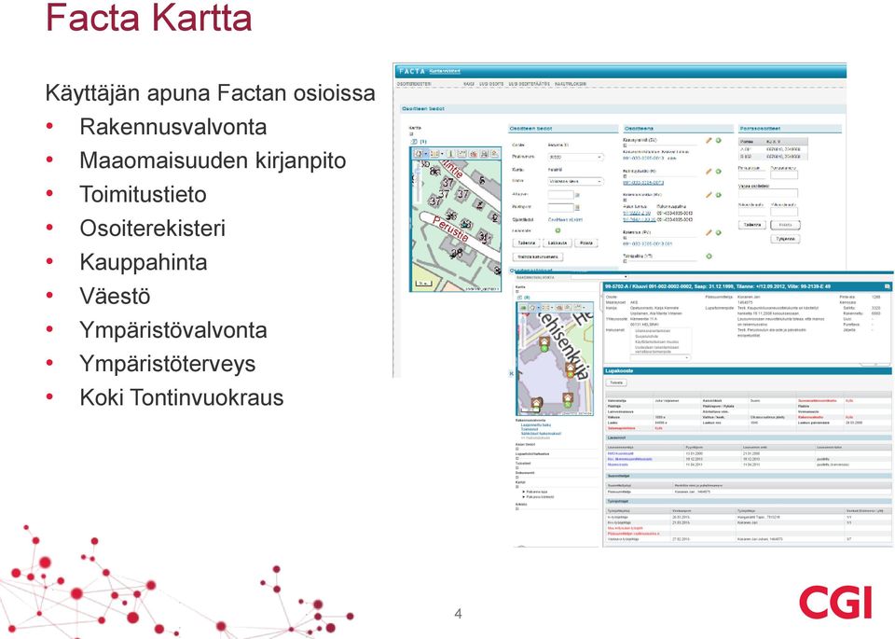Click the green layer tool in lower map toolbar
Viewport: 895px width, 639px height.
pyautogui.click(x=523, y=307)
